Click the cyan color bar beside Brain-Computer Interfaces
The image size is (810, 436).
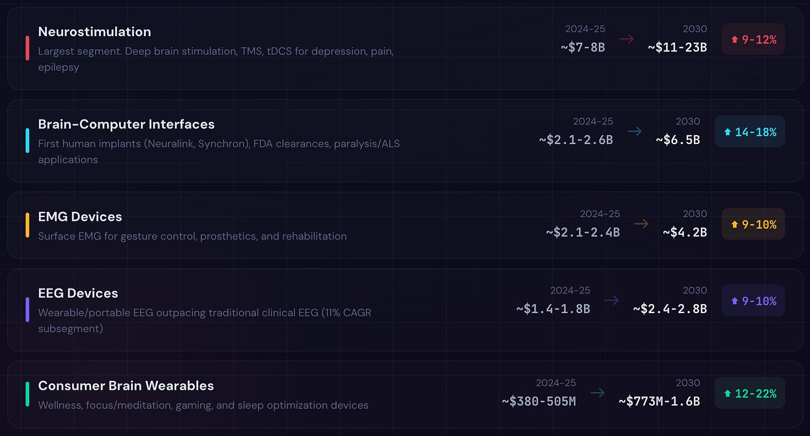point(27,140)
